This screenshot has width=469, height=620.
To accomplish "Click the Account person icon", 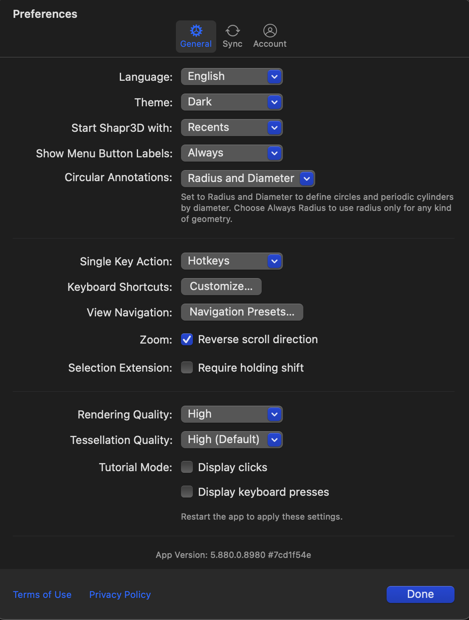I will [x=270, y=31].
